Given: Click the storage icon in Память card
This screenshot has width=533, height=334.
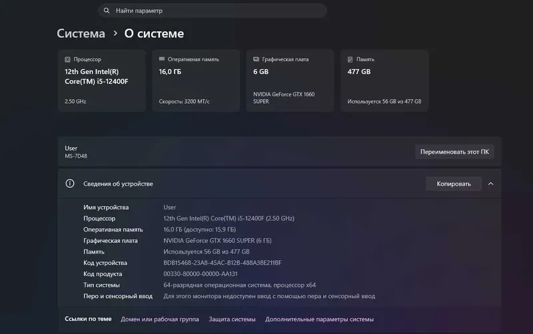Looking at the screenshot, I should pos(350,59).
